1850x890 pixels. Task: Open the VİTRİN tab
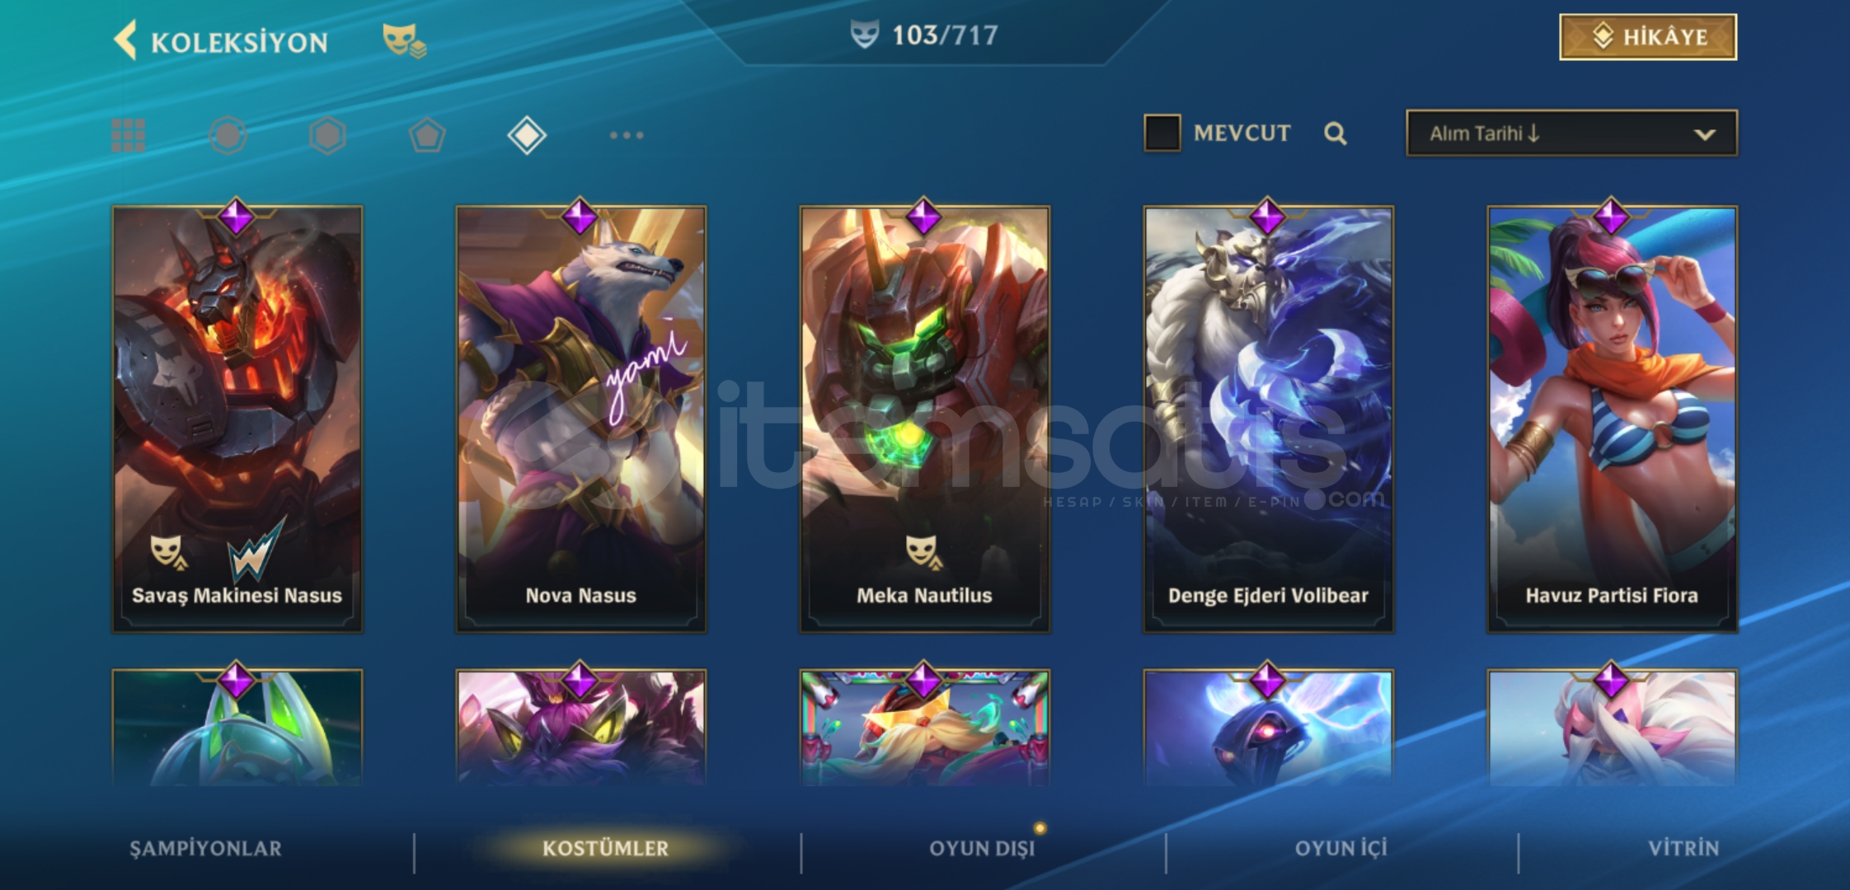tap(1683, 848)
